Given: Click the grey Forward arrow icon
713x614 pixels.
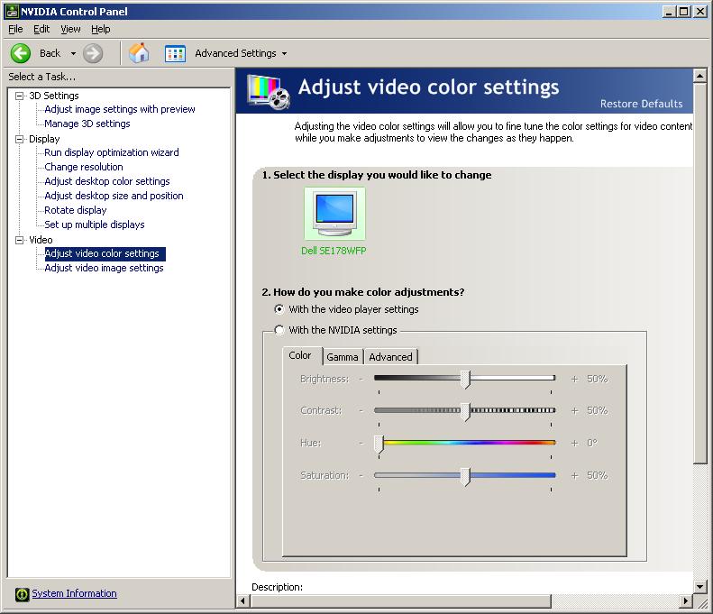Looking at the screenshot, I should pyautogui.click(x=93, y=54).
